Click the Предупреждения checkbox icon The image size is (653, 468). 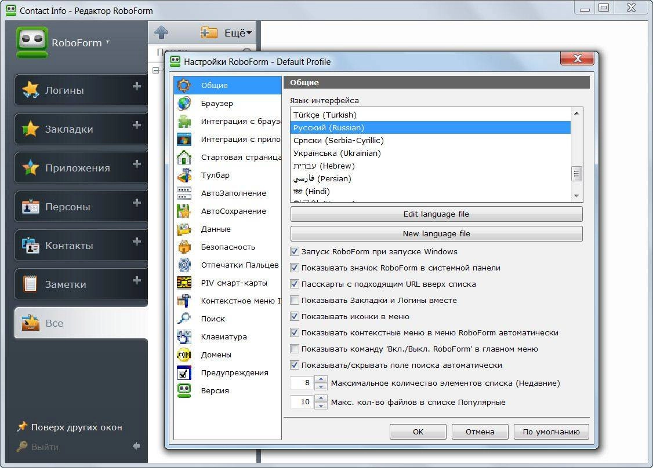[x=184, y=373]
